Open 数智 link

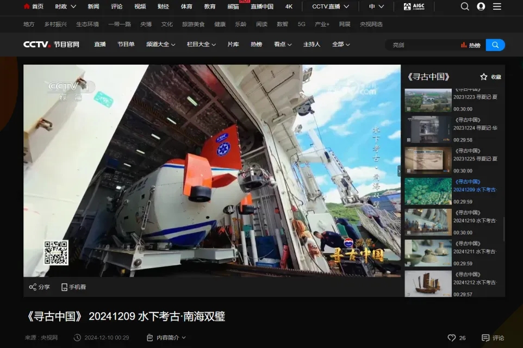[x=282, y=24]
